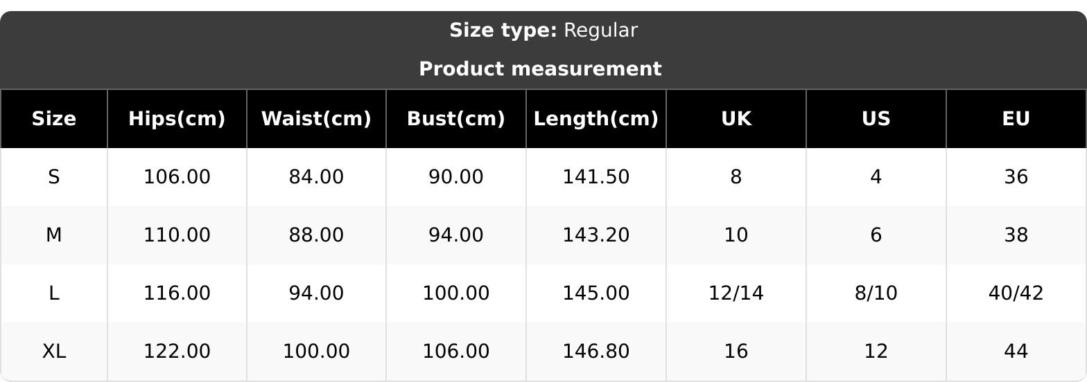Click the L size row label
1087x382 pixels.
click(54, 293)
